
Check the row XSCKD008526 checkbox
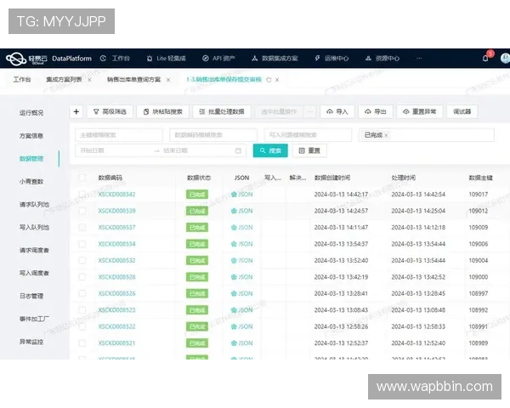click(x=82, y=293)
